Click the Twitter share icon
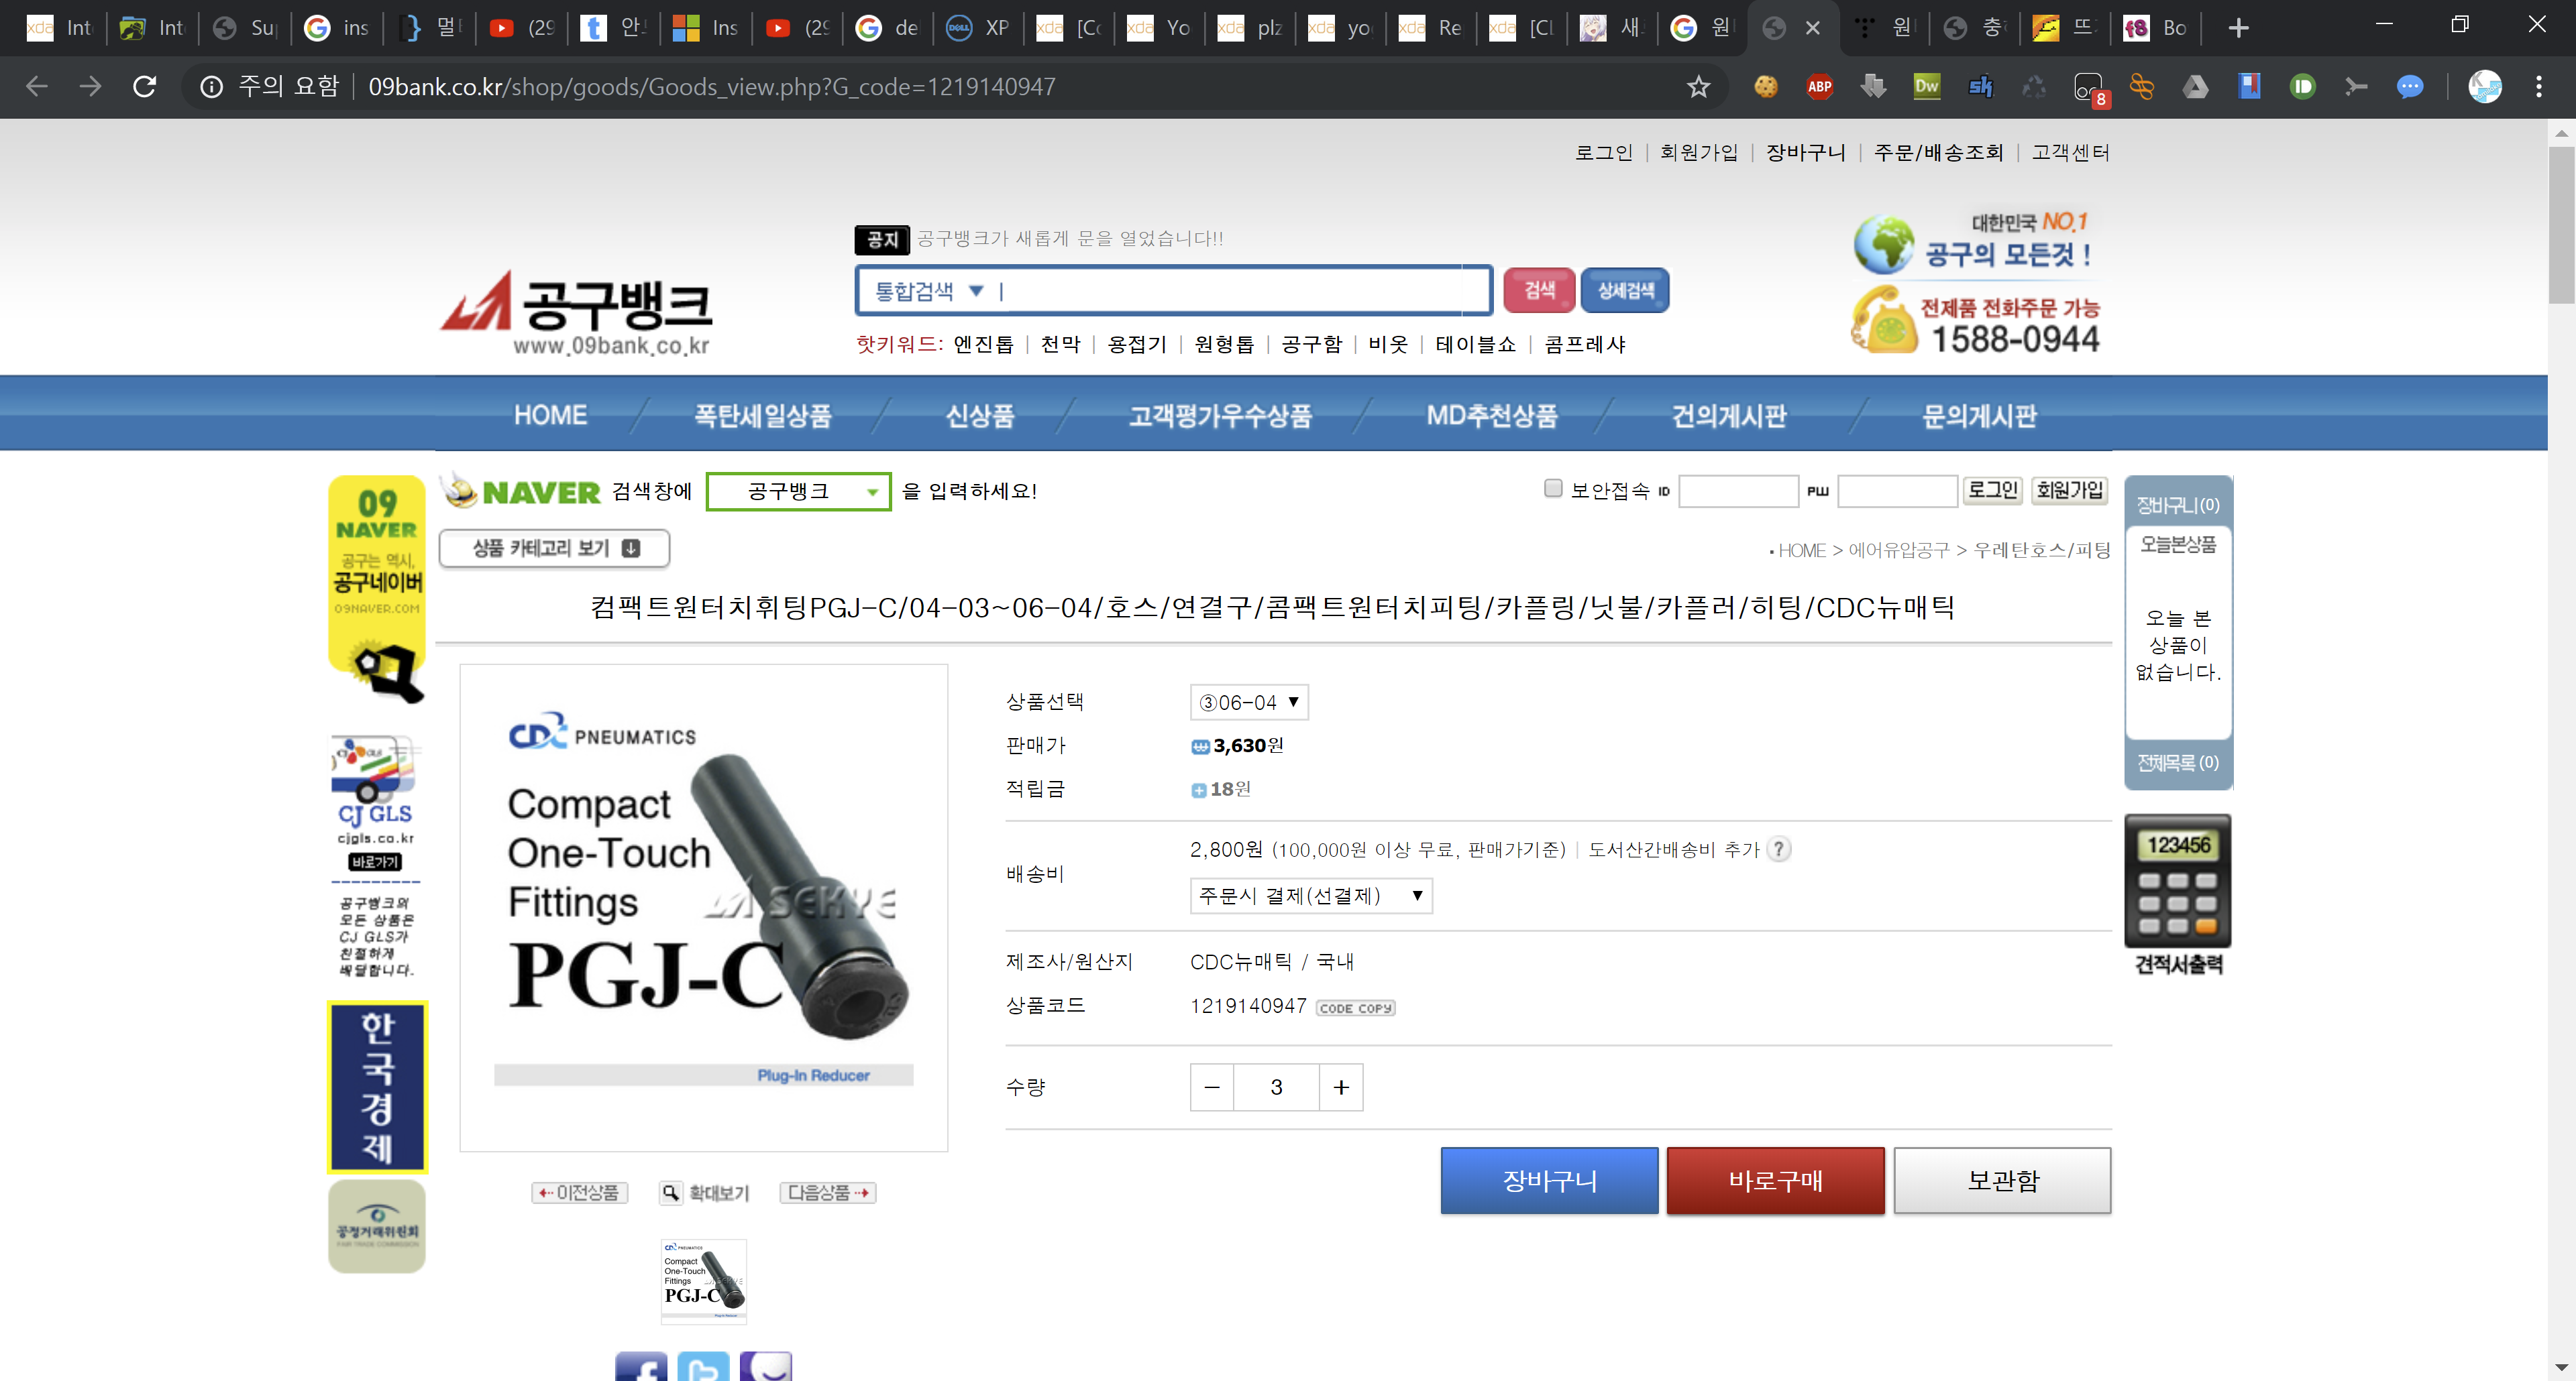 point(703,1367)
